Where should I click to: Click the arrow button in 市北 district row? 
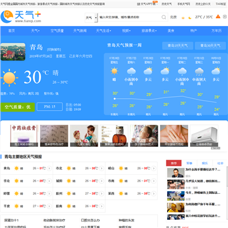pos(101,168)
